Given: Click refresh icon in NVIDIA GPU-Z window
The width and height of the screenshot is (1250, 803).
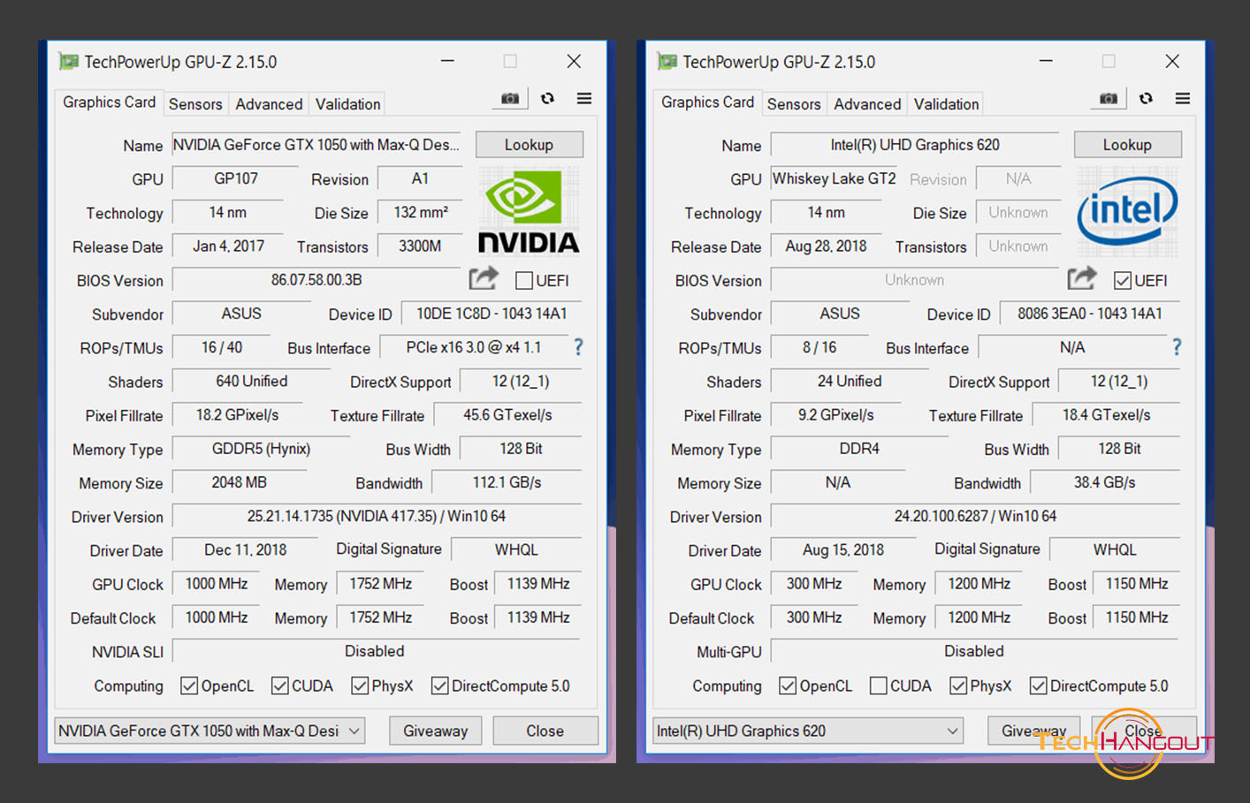Looking at the screenshot, I should pos(548,99).
